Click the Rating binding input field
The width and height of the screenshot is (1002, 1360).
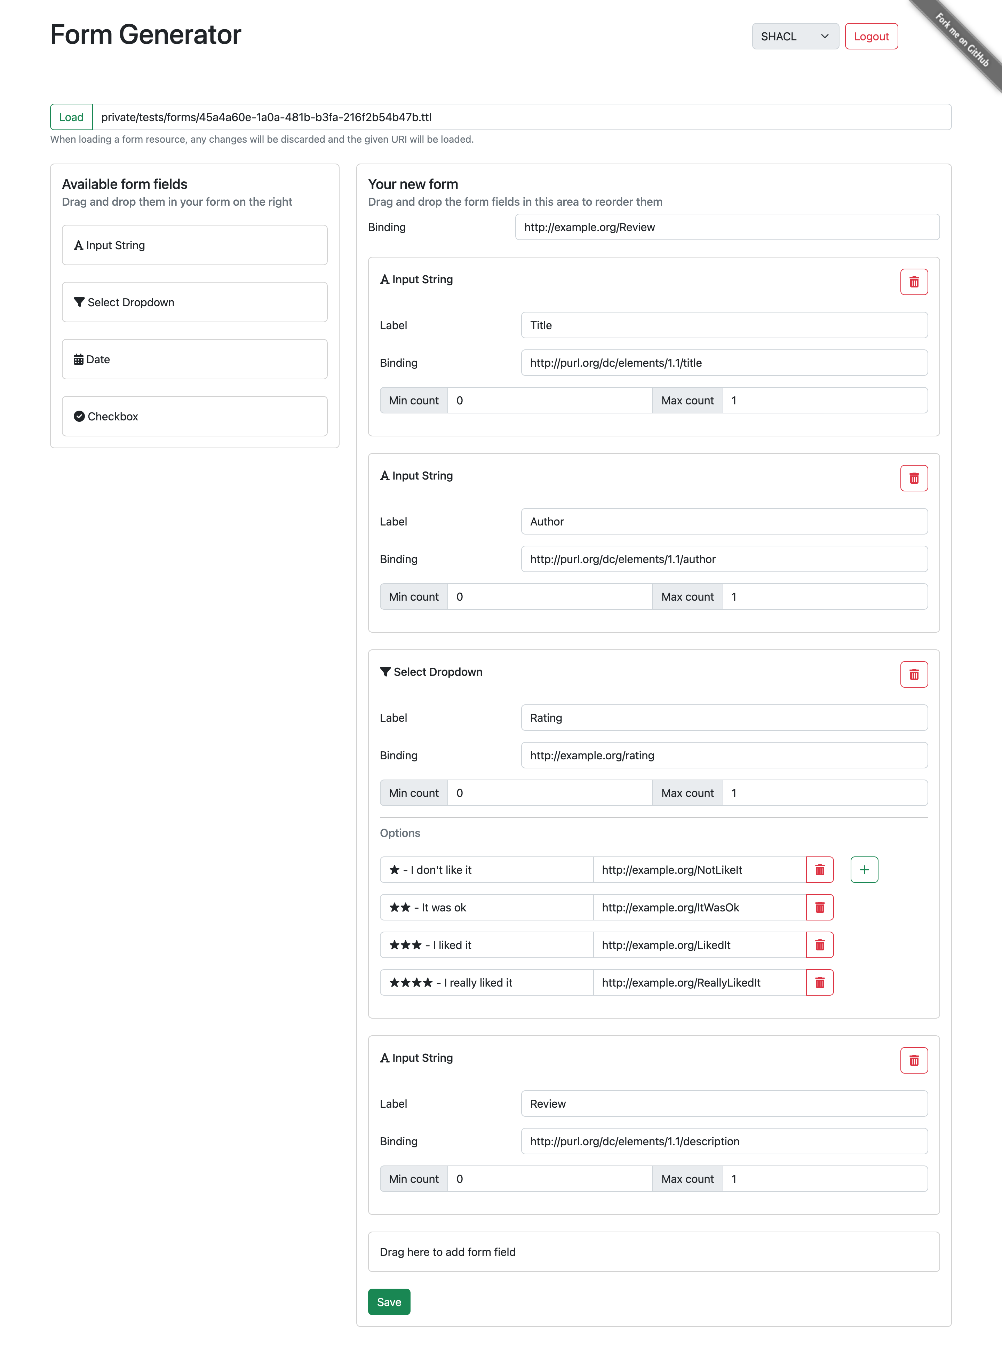point(724,755)
